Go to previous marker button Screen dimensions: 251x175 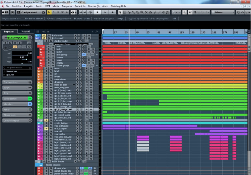click(x=81, y=12)
